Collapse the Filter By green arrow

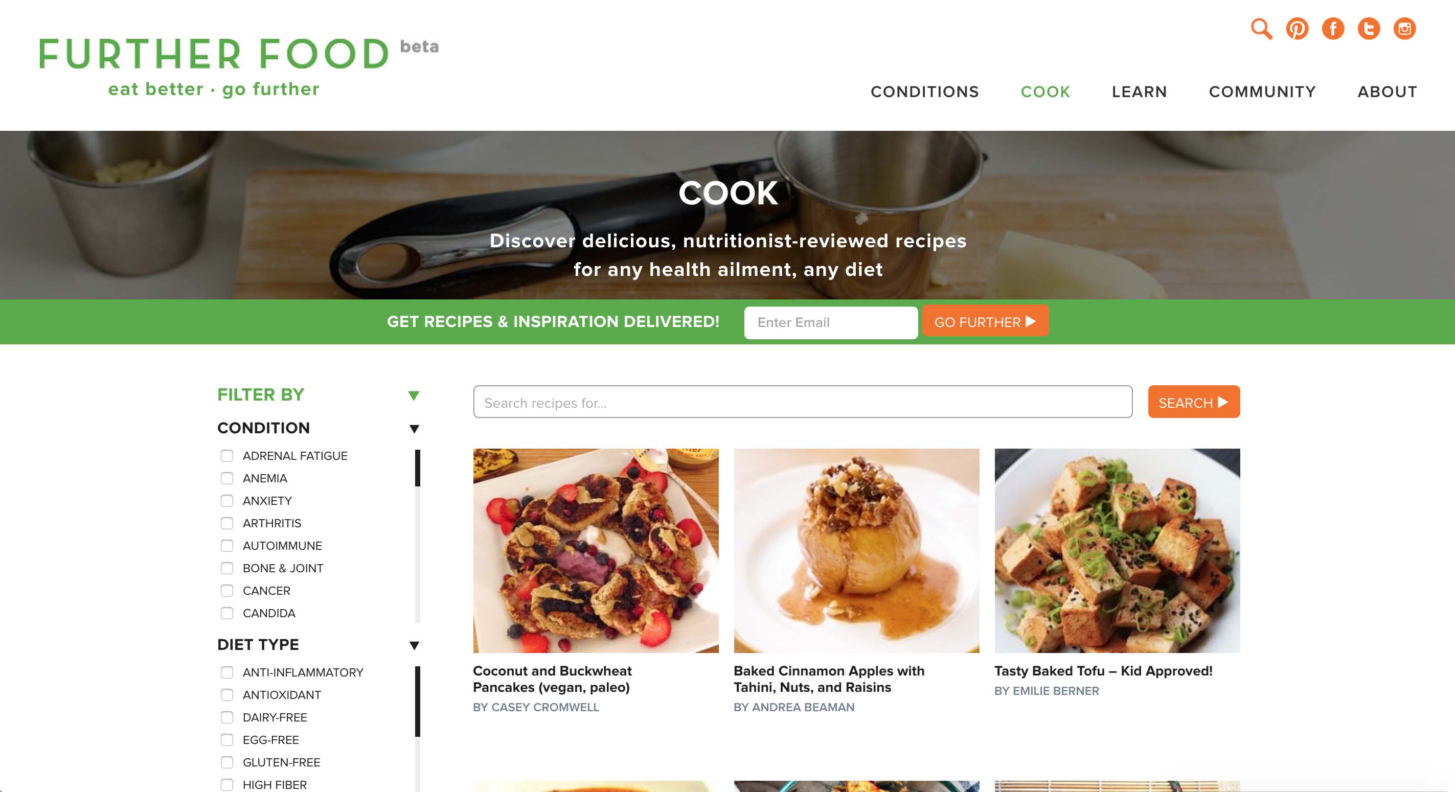pos(414,395)
